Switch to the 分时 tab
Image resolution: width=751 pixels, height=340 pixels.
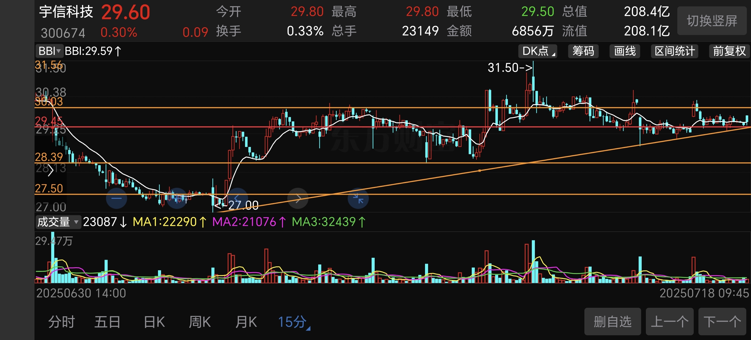61,322
